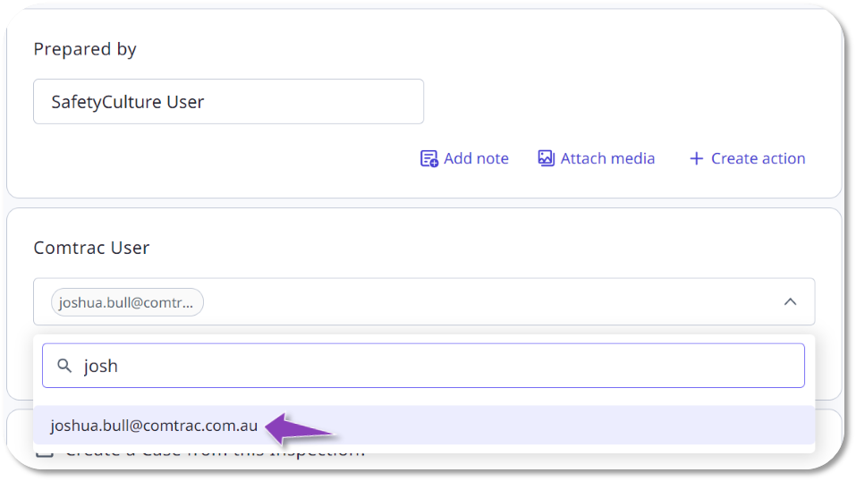The width and height of the screenshot is (856, 481).
Task: Click the plus icon beside Create action
Action: tap(696, 159)
